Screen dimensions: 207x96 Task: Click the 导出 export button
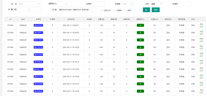tap(156, 10)
